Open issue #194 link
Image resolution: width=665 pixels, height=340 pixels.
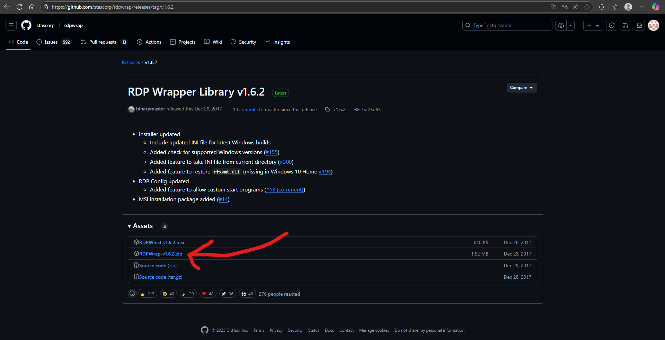coord(325,171)
